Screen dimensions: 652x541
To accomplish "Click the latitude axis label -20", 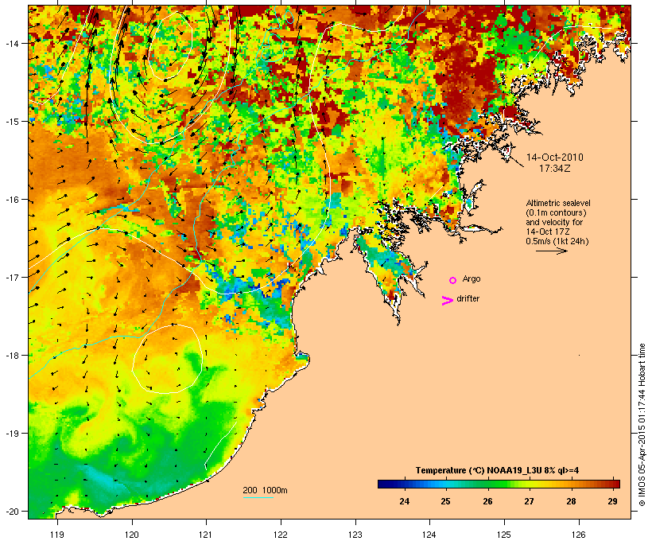I will (12, 511).
